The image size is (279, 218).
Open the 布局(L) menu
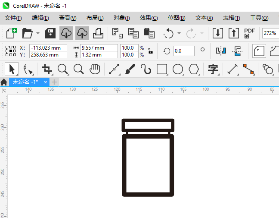coord(95,18)
